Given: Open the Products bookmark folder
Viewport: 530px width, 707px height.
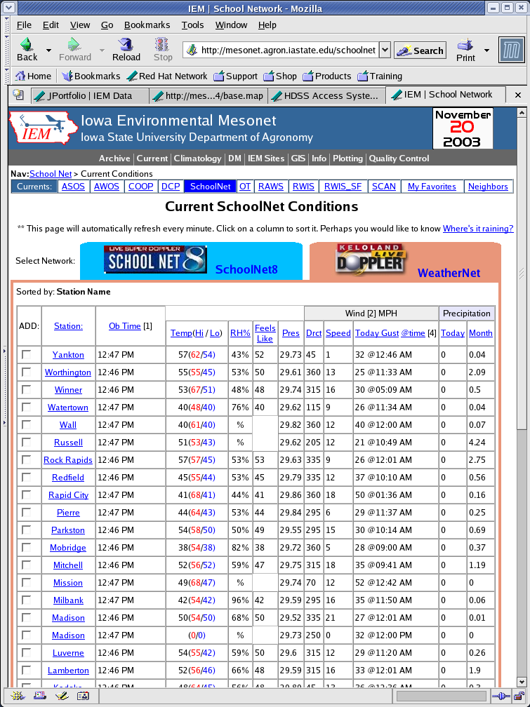Looking at the screenshot, I should (x=327, y=76).
